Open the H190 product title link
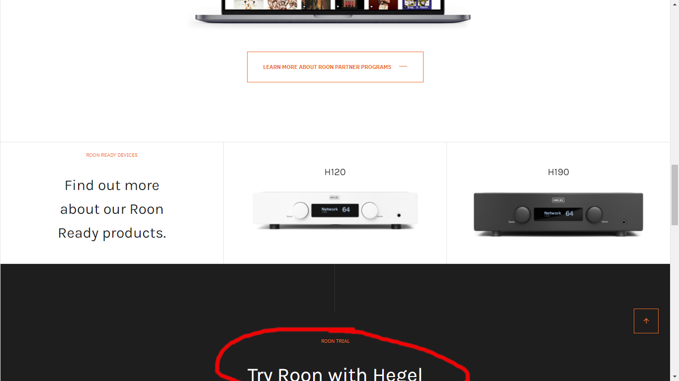679x381 pixels. (x=558, y=172)
